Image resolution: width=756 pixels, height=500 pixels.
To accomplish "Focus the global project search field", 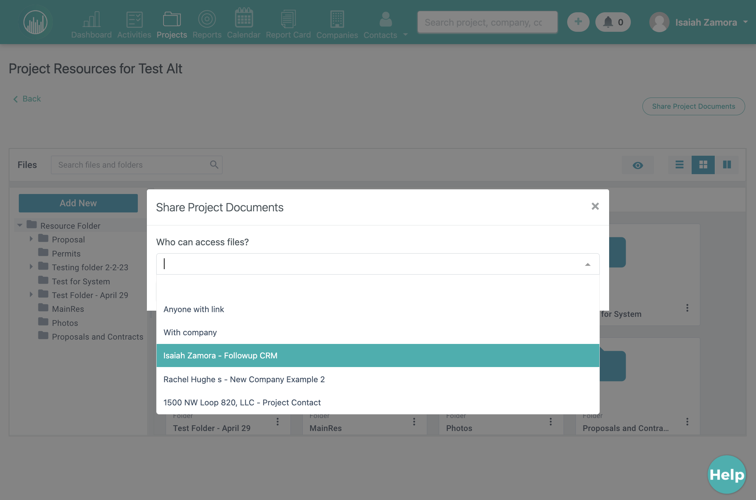I will [487, 22].
